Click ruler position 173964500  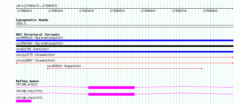pos(118,11)
